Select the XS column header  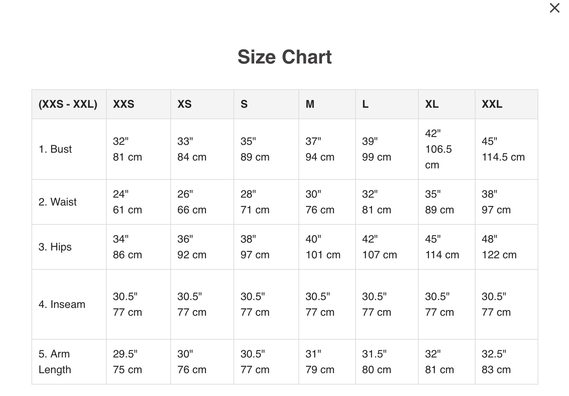click(x=184, y=104)
